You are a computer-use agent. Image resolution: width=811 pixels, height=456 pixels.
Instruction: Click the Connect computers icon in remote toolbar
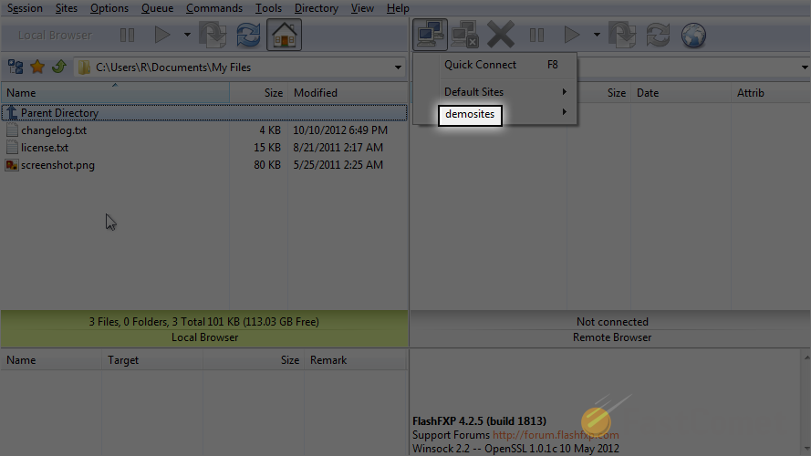430,35
